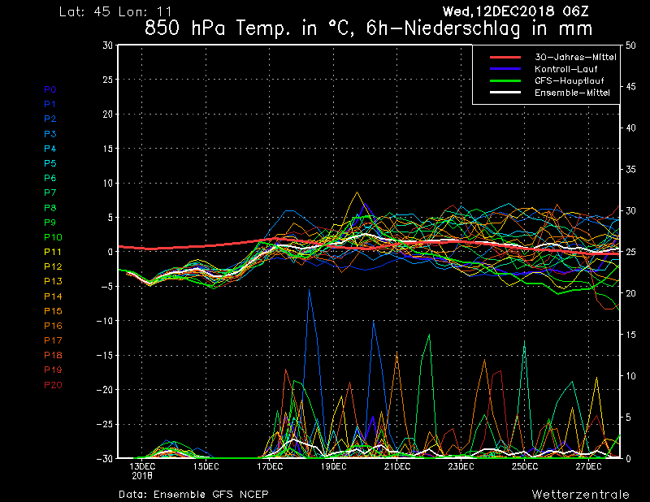Click the 50 precipitation axis value

click(x=630, y=45)
